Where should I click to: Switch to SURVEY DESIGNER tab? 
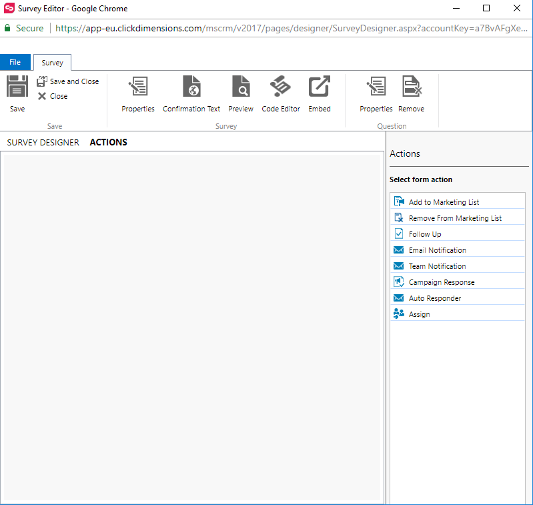(43, 142)
